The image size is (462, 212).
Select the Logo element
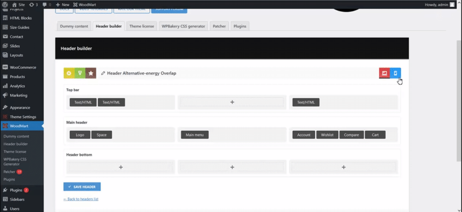click(x=80, y=135)
